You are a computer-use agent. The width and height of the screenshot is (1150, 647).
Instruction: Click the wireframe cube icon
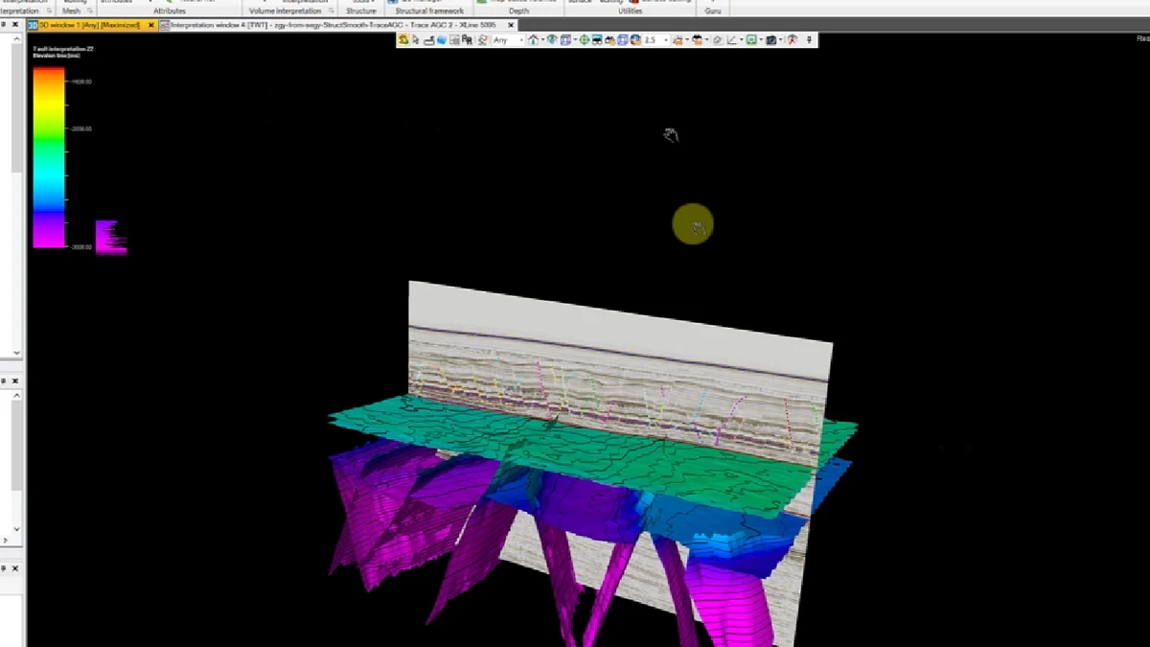623,40
